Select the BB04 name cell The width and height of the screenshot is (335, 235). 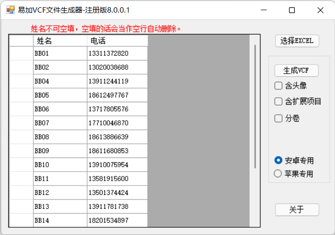(x=60, y=81)
